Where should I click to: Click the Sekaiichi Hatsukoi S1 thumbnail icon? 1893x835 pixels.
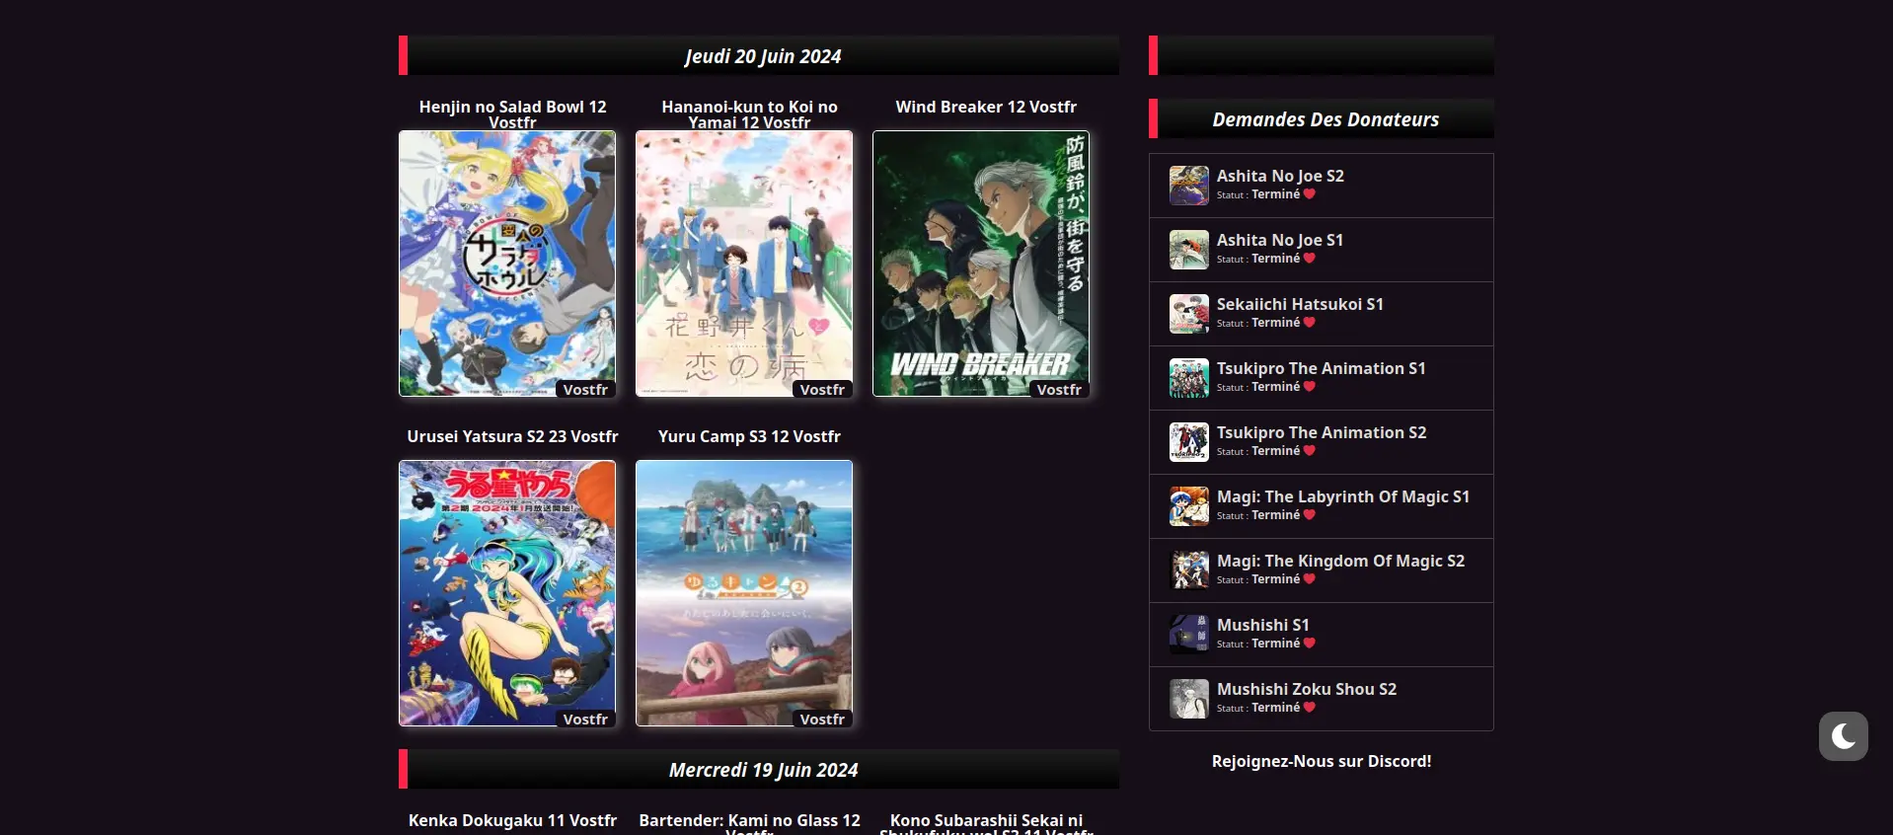point(1188,314)
